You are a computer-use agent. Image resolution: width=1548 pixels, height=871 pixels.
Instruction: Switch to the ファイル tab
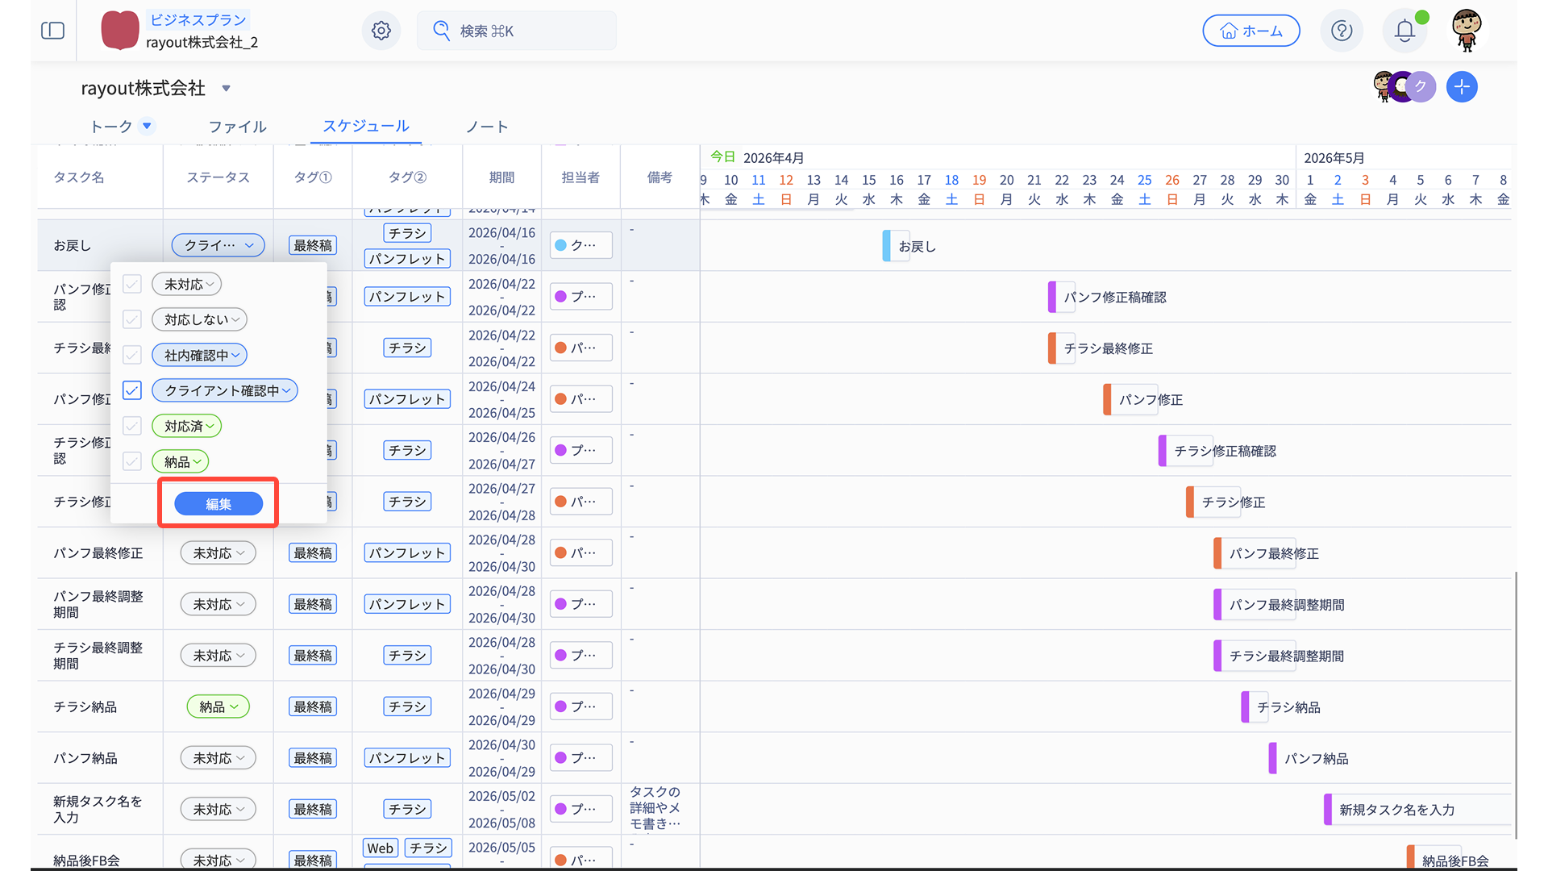pos(237,127)
